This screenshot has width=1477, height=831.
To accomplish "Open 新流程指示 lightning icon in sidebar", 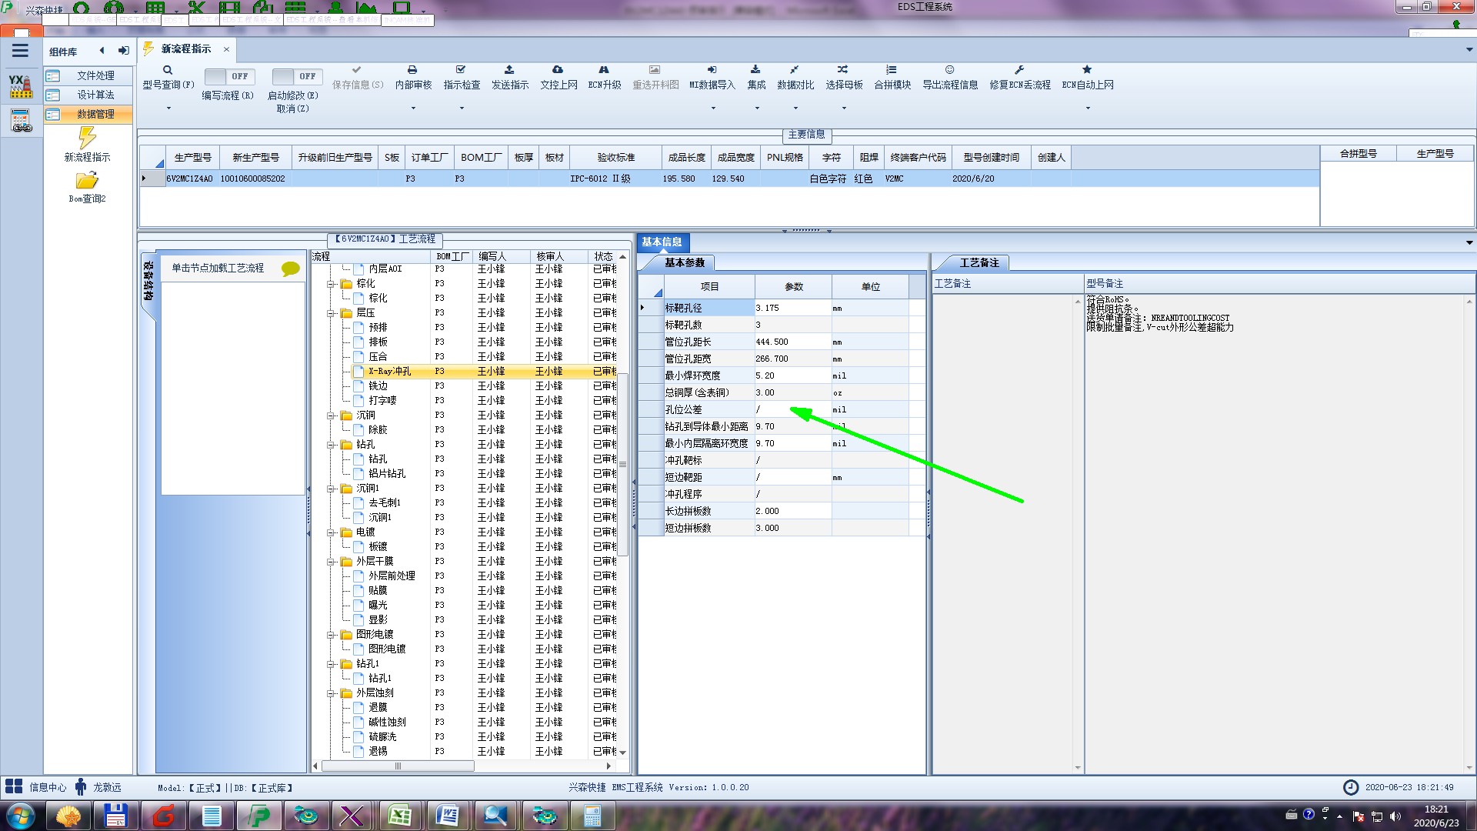I will (x=87, y=138).
